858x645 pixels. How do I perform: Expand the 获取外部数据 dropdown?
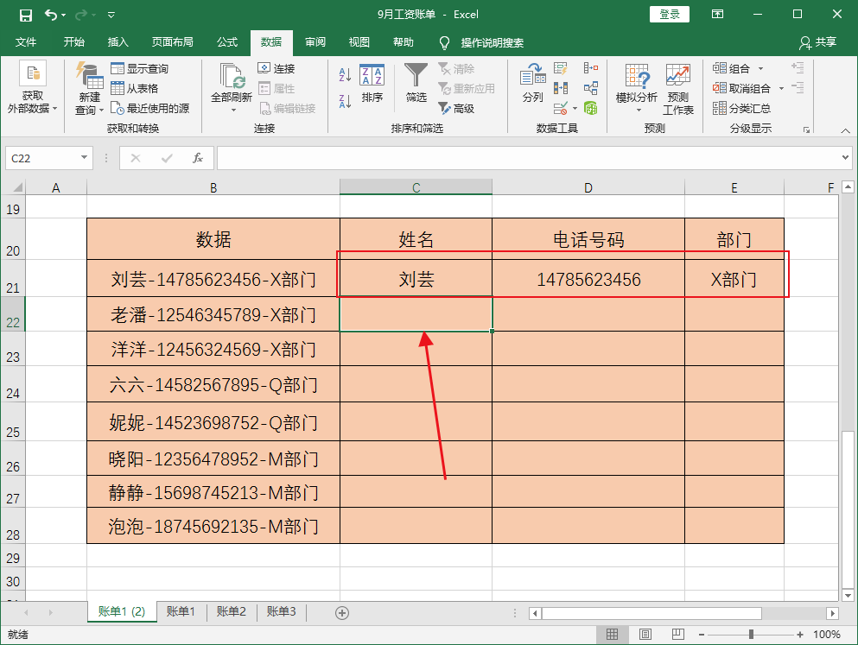[x=33, y=111]
